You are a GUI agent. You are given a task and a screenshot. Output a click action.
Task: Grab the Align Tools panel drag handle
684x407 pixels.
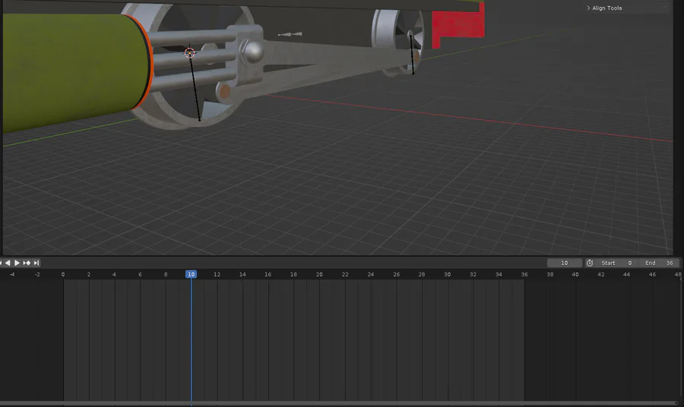coord(663,8)
